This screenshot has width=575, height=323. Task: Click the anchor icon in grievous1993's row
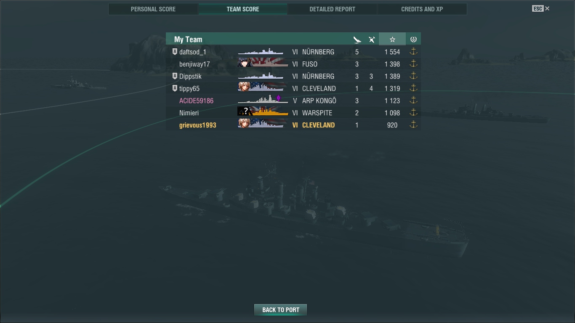[413, 124]
